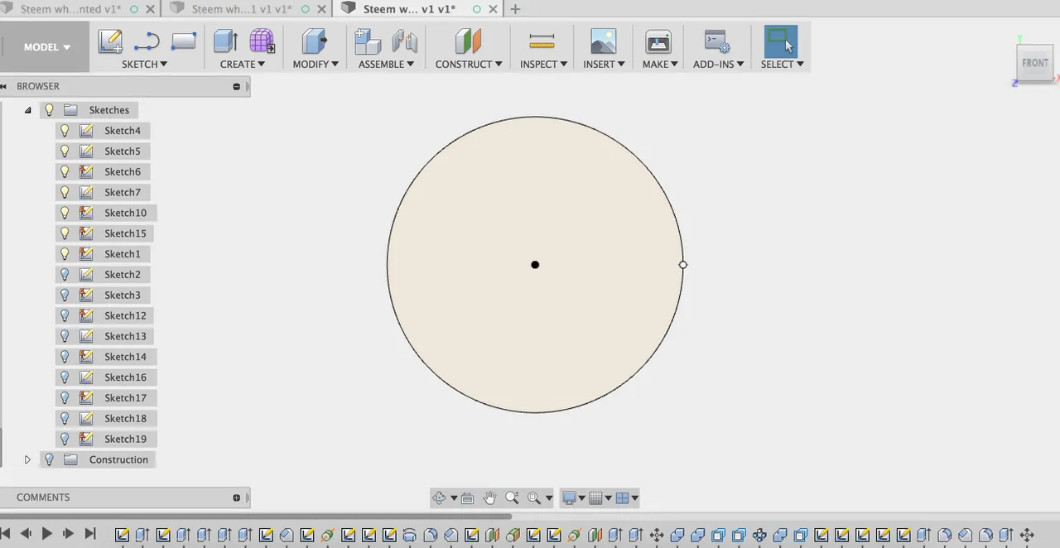Open the ADD-INS menu
Viewport: 1060px width, 548px height.
point(718,64)
